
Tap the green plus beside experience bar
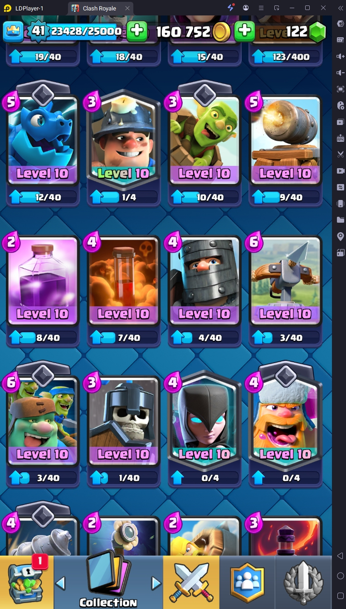pos(136,31)
